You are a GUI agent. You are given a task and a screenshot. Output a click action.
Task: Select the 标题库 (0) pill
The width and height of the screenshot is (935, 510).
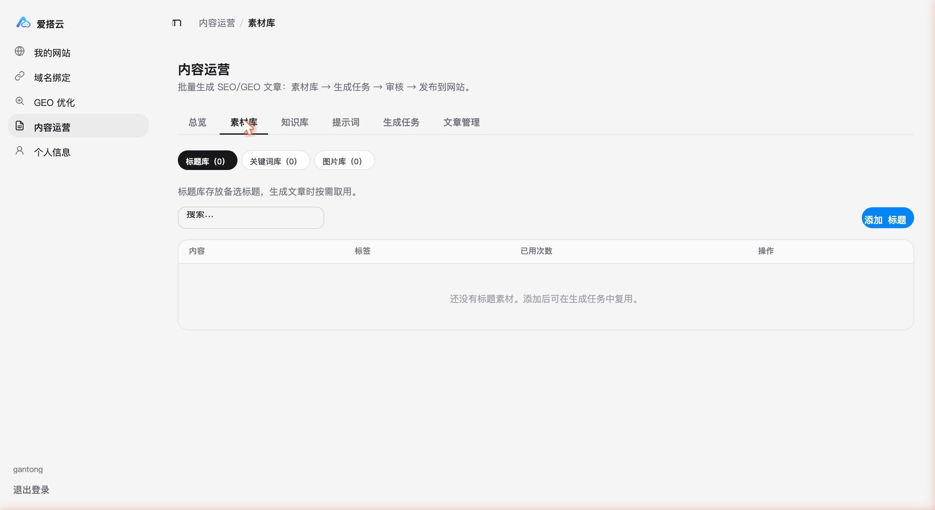207,160
